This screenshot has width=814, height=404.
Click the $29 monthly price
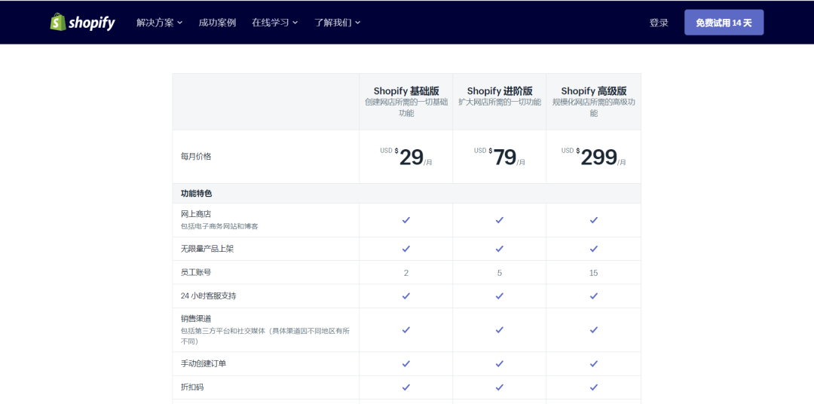(x=406, y=157)
